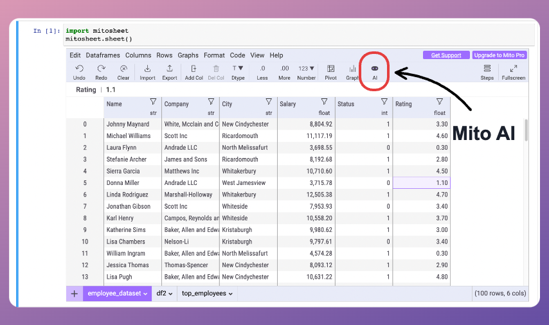Open the Mito AI assistant
Viewport: 549px width, 325px height.
point(375,69)
